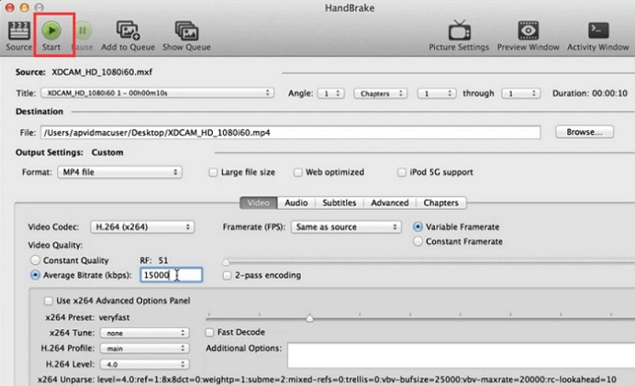
Task: Enable Use x264 Advanced Options Panel
Action: [x=48, y=300]
